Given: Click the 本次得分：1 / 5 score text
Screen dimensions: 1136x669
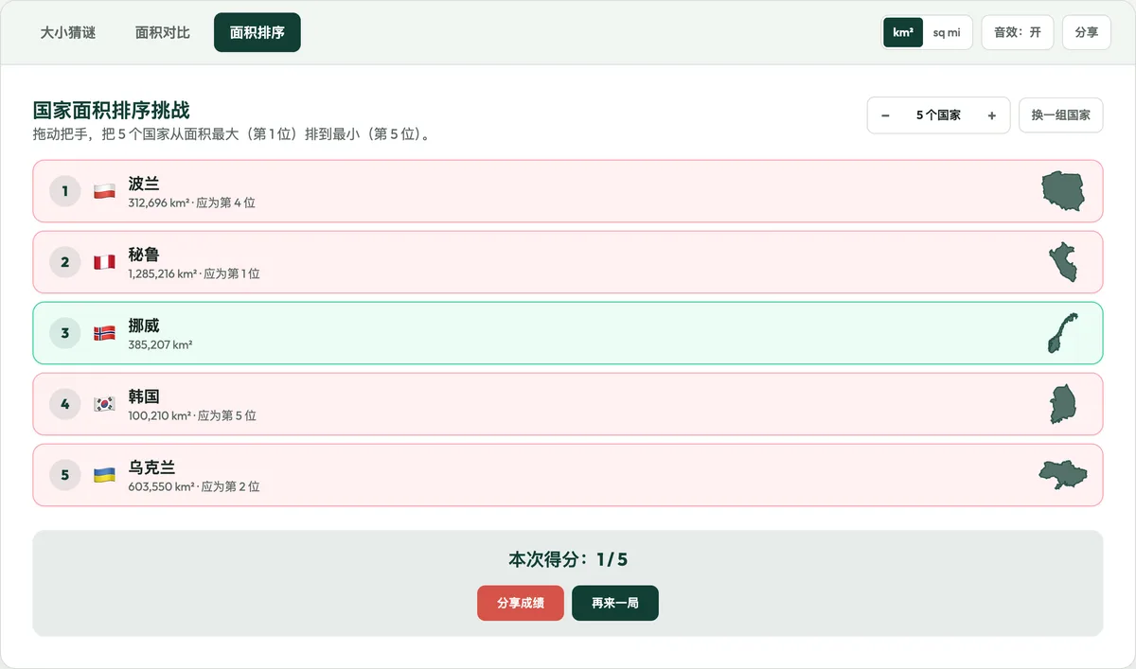Looking at the screenshot, I should [x=568, y=559].
